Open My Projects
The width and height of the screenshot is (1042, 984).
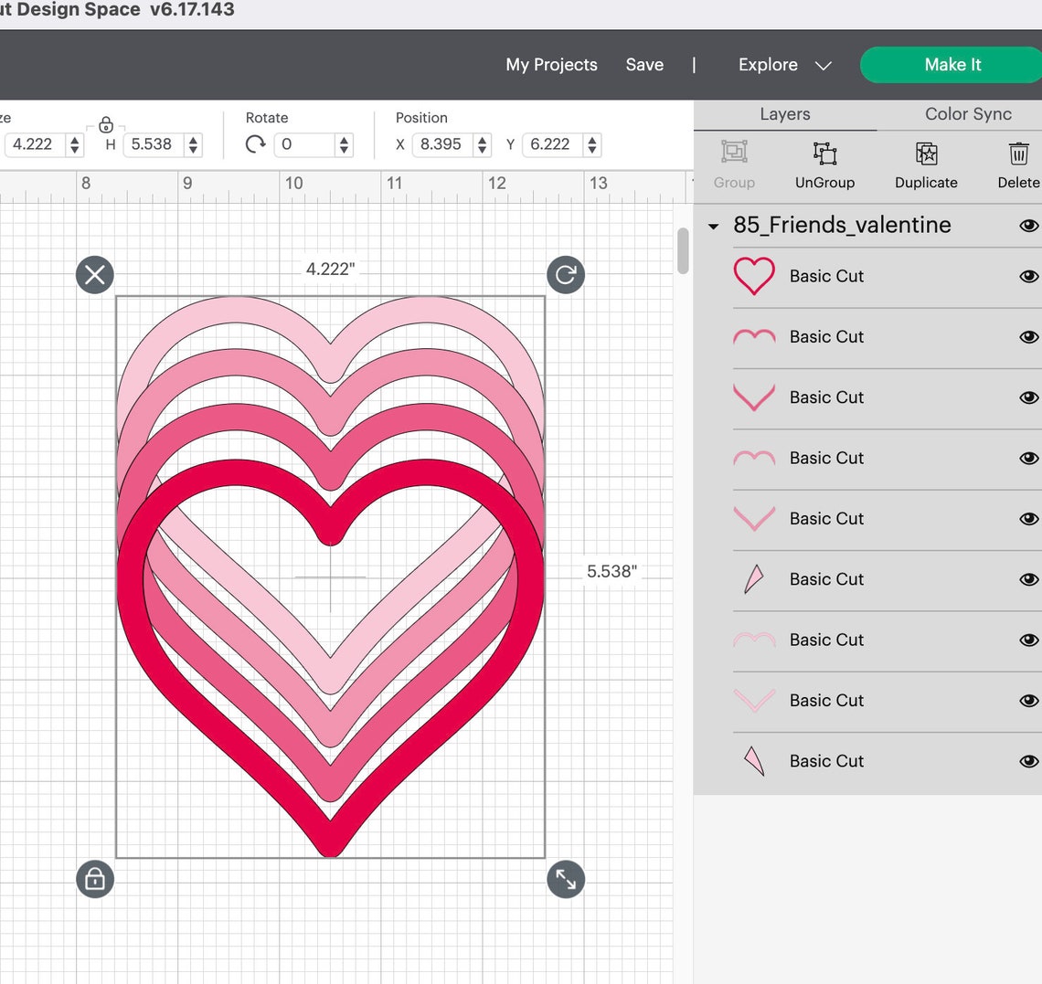(551, 64)
